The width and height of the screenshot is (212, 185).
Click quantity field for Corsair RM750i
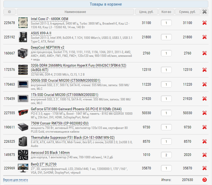[x=166, y=127]
